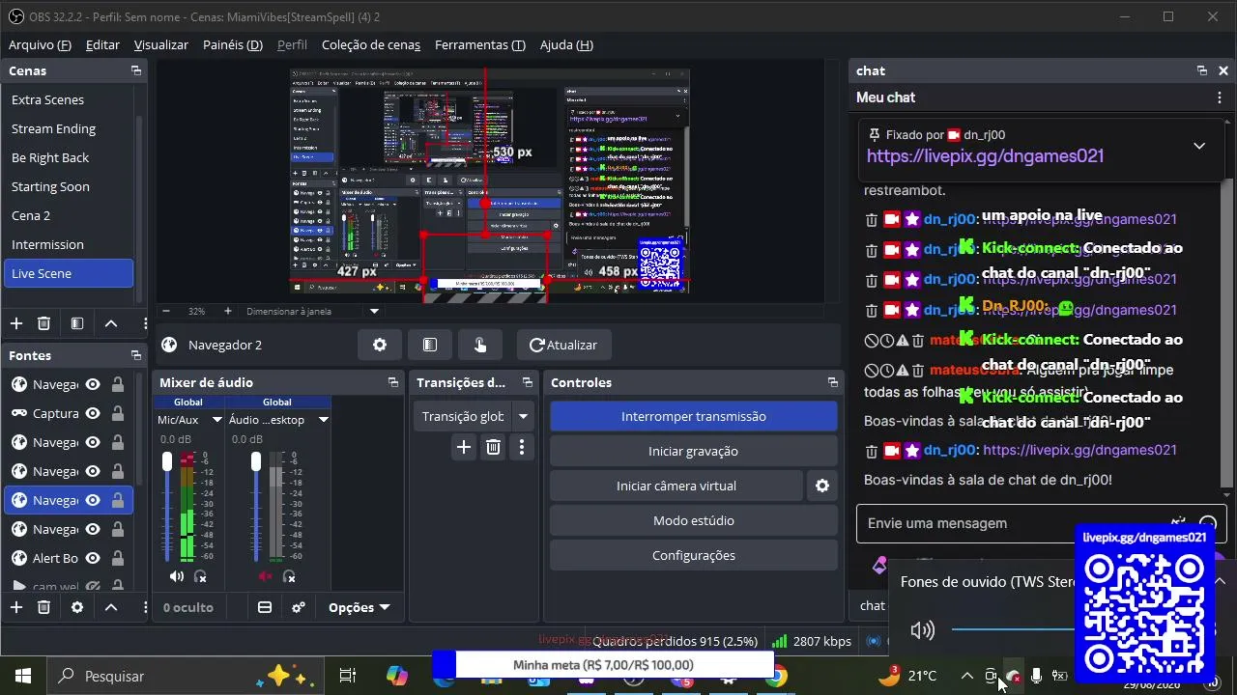Image resolution: width=1237 pixels, height=695 pixels.
Task: Expand the pinned chat message chevron
Action: tap(1199, 146)
